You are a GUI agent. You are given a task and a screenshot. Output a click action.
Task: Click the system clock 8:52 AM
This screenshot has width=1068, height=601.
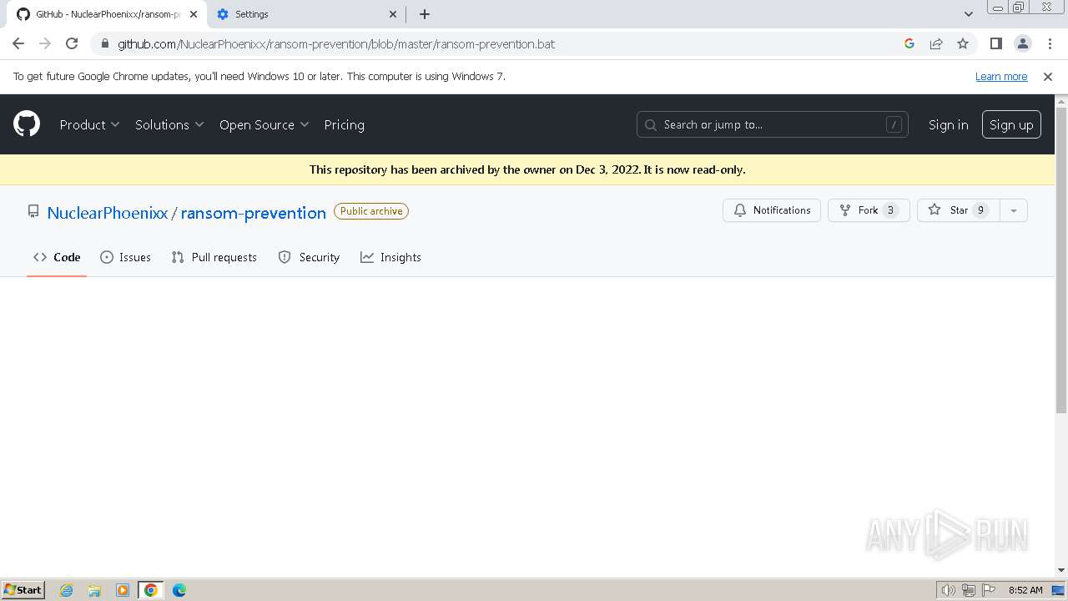1025,590
